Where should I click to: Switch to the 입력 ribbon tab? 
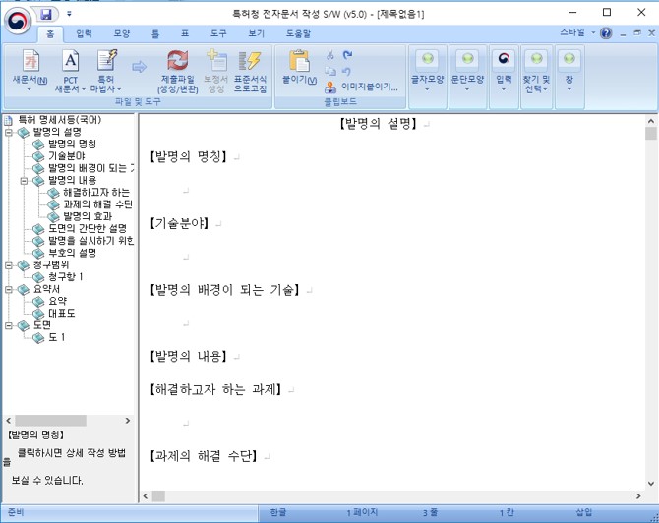coord(84,34)
